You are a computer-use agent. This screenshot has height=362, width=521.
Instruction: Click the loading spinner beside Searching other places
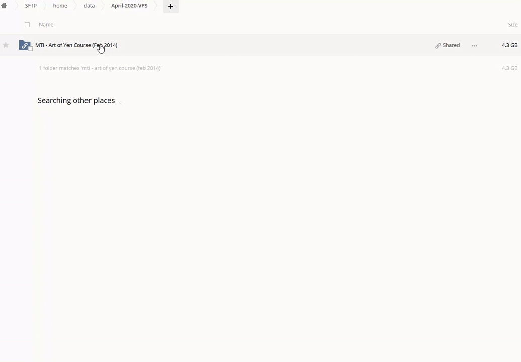click(x=121, y=101)
